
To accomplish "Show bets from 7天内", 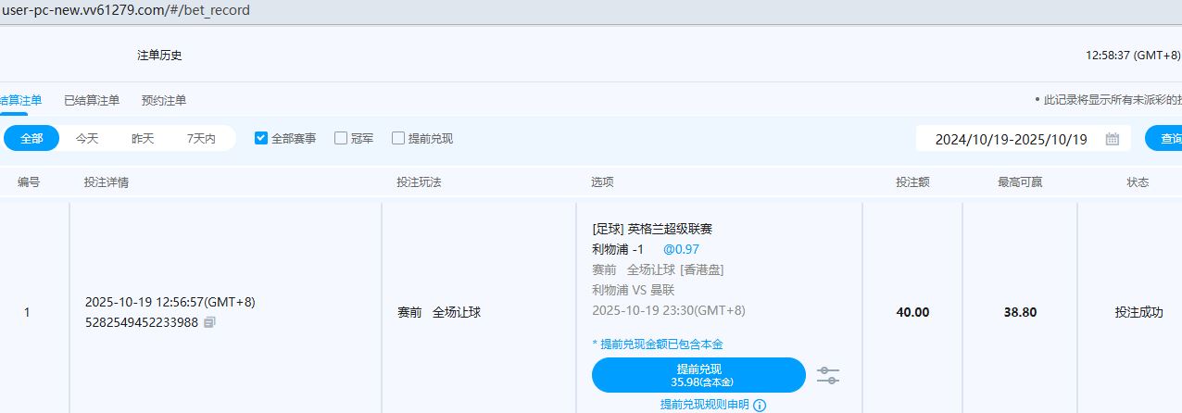I will 201,138.
